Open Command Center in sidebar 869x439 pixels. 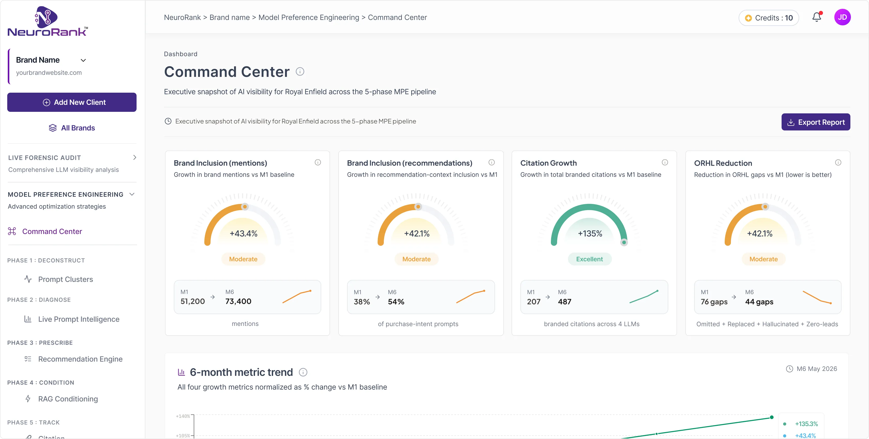(x=52, y=231)
